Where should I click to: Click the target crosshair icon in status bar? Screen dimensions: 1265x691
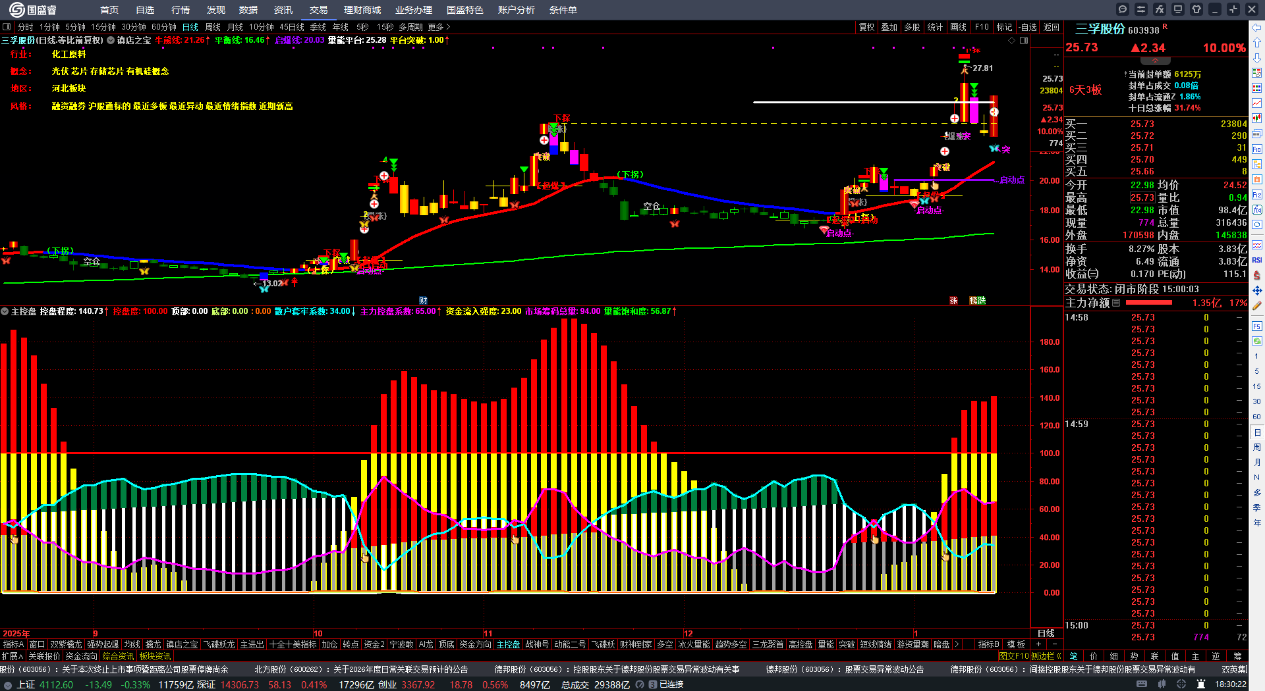(x=1181, y=684)
